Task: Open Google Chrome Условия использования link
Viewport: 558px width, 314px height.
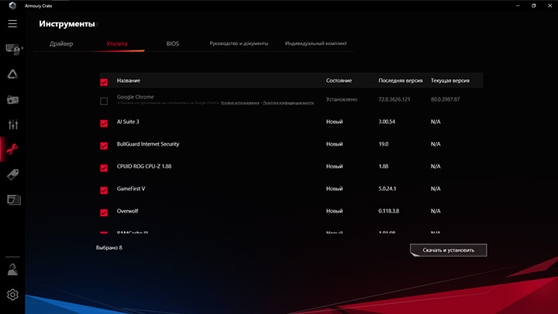Action: [x=239, y=103]
